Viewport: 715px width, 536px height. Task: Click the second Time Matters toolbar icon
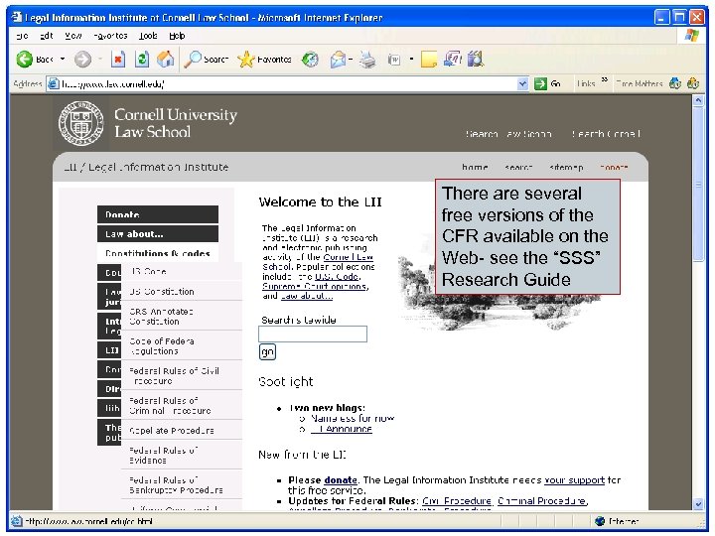point(693,83)
